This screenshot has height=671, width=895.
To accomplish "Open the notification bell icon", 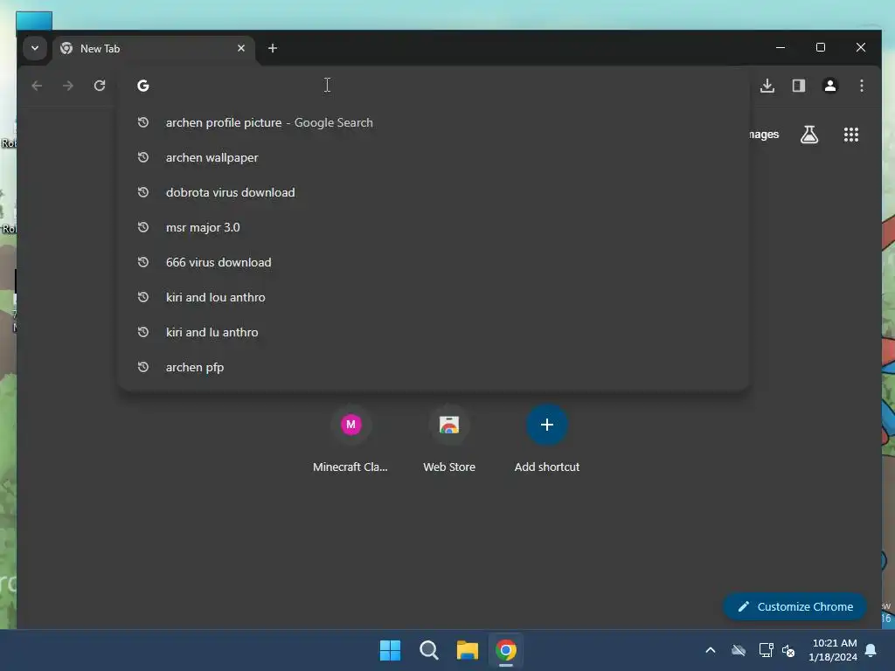I will pyautogui.click(x=871, y=650).
